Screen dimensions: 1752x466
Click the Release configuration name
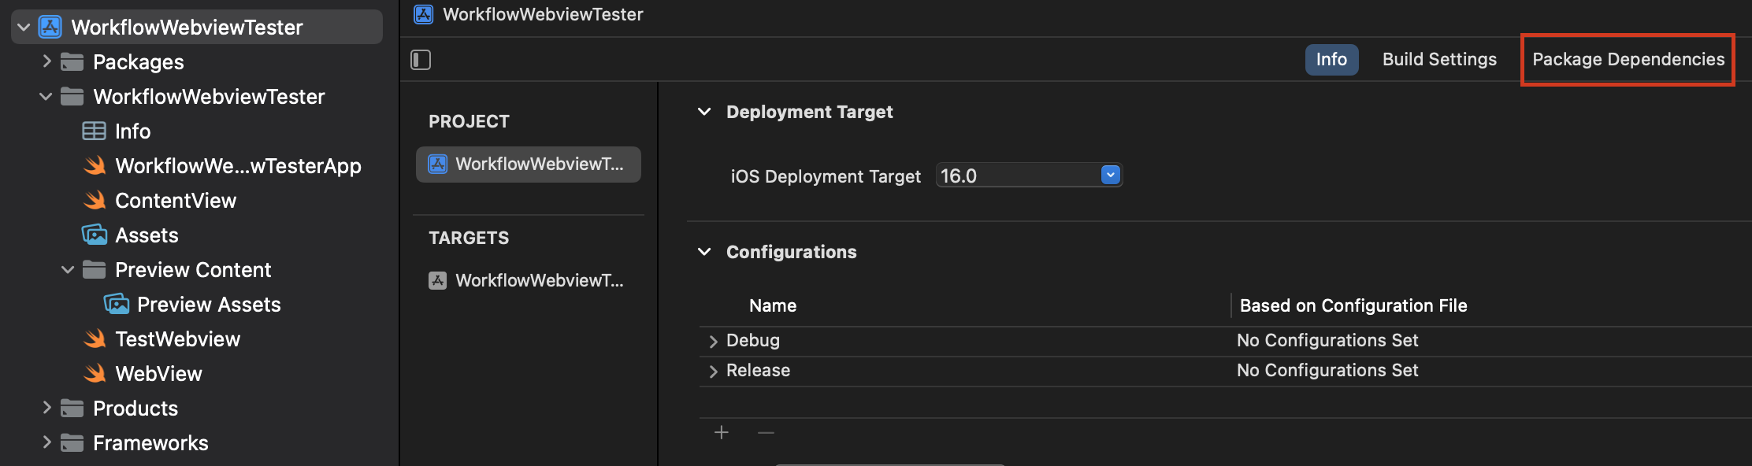click(758, 370)
